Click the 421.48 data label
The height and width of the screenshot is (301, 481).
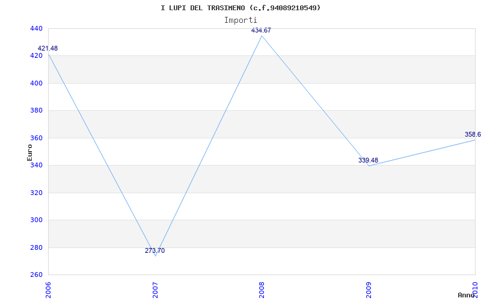pyautogui.click(x=47, y=49)
